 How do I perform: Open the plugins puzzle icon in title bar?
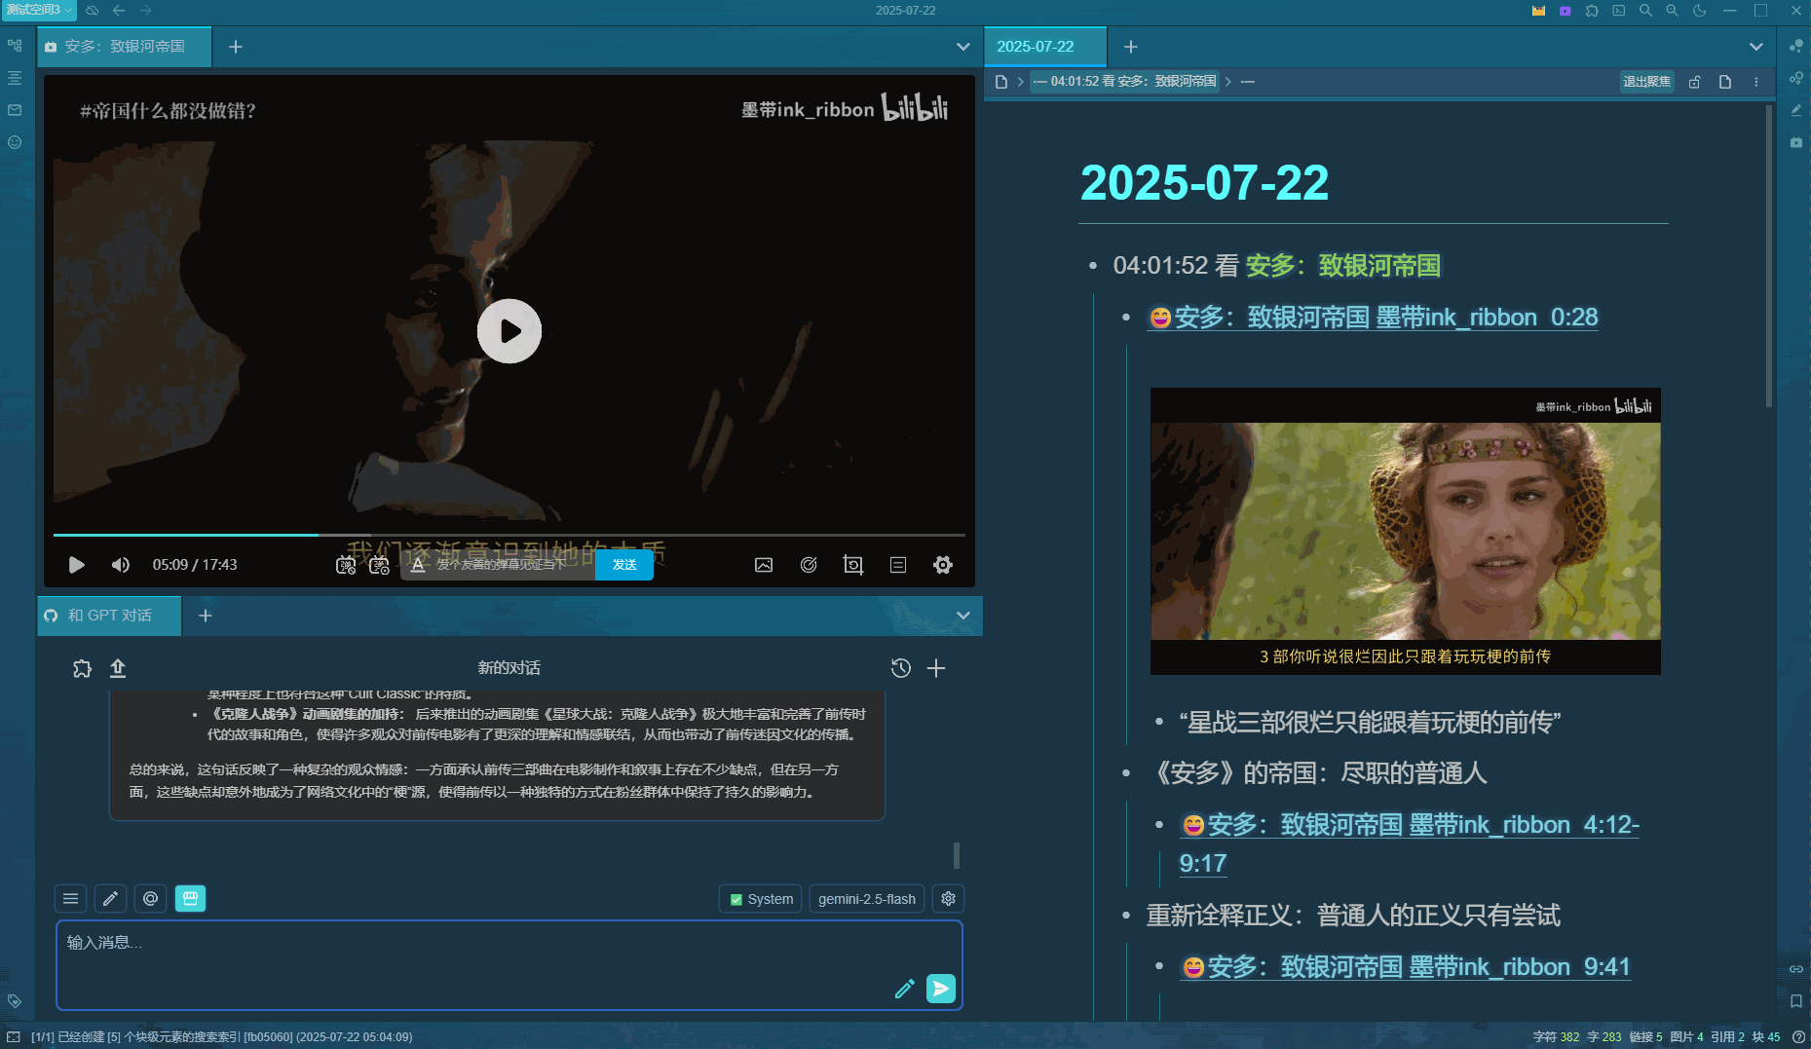point(1592,11)
